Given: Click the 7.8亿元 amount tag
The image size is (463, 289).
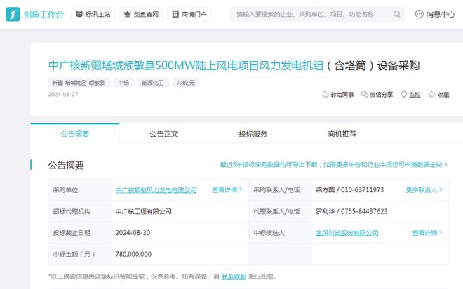Looking at the screenshot, I should tap(185, 83).
